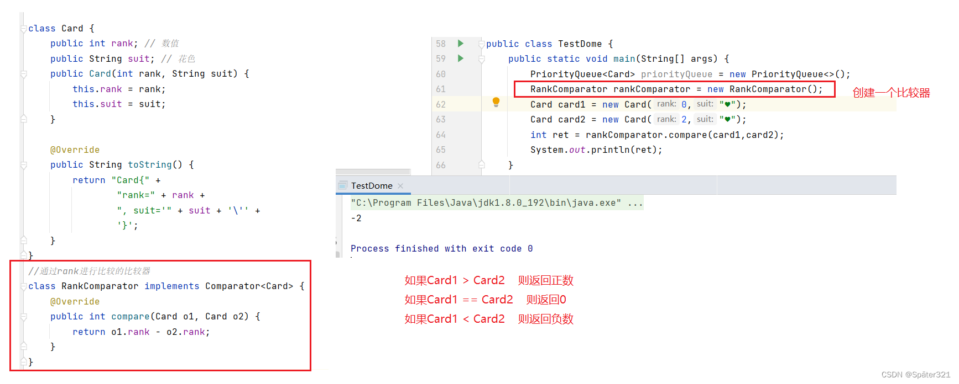Click 'public int rank;' field declaration
The width and height of the screenshot is (959, 384).
[x=94, y=43]
